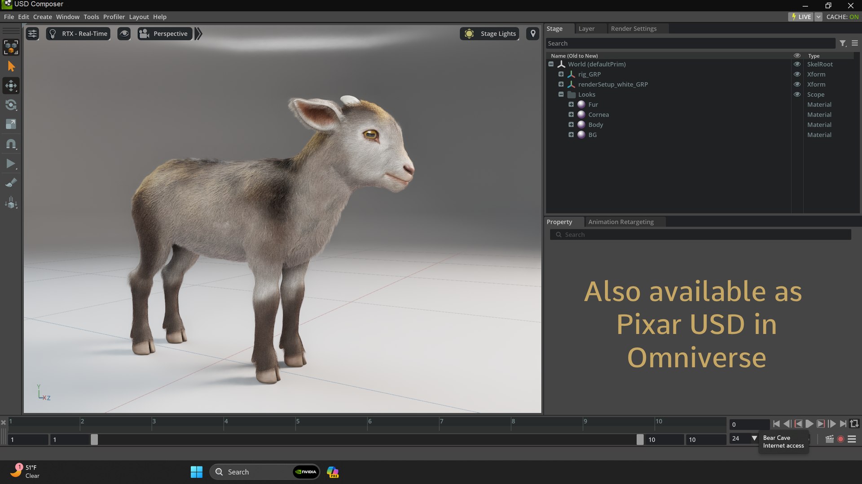862x484 pixels.
Task: Open the Perspective camera menu
Action: point(165,34)
